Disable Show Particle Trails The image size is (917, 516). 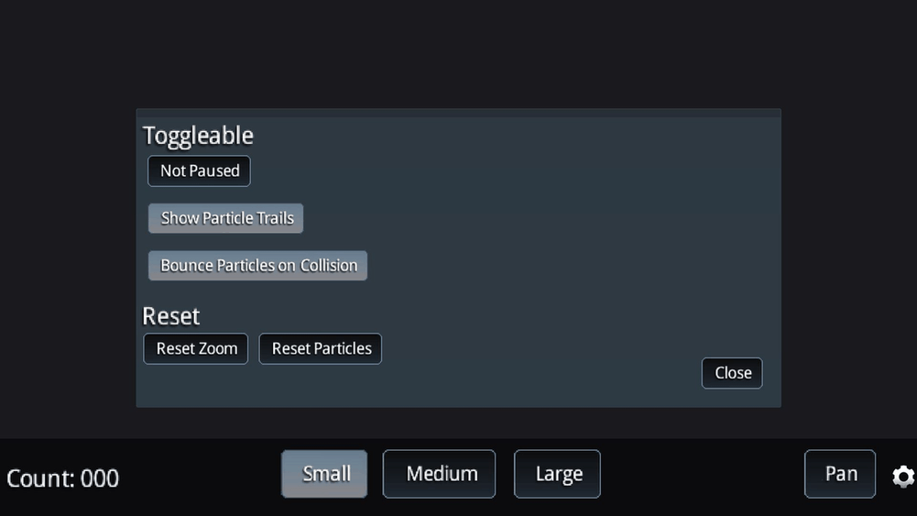[226, 219]
